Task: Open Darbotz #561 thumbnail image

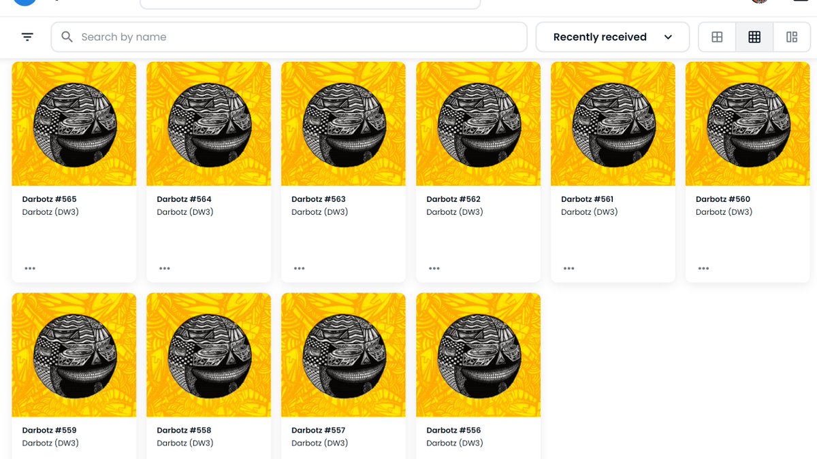Action: [x=613, y=124]
